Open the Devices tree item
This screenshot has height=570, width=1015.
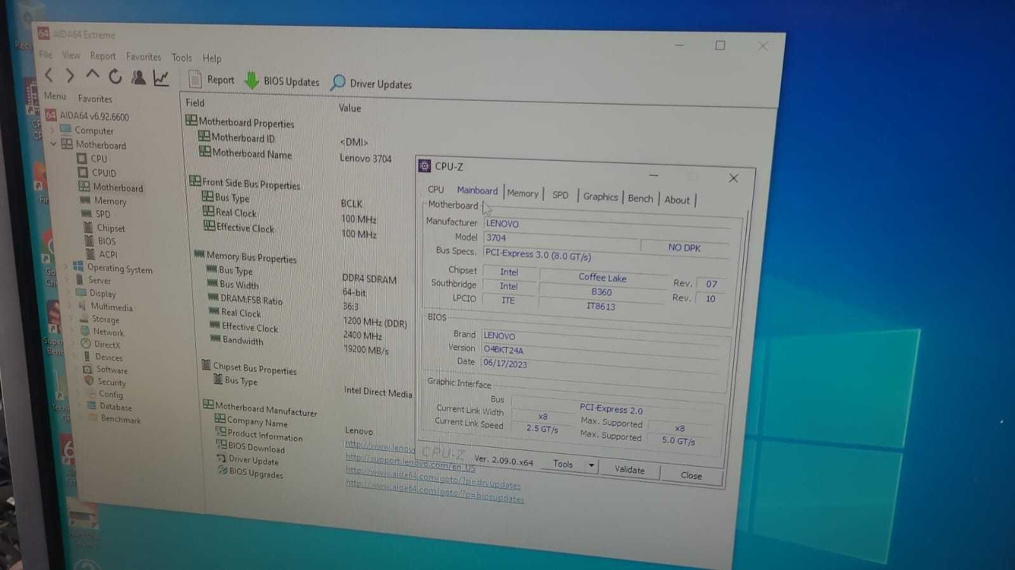[x=103, y=357]
